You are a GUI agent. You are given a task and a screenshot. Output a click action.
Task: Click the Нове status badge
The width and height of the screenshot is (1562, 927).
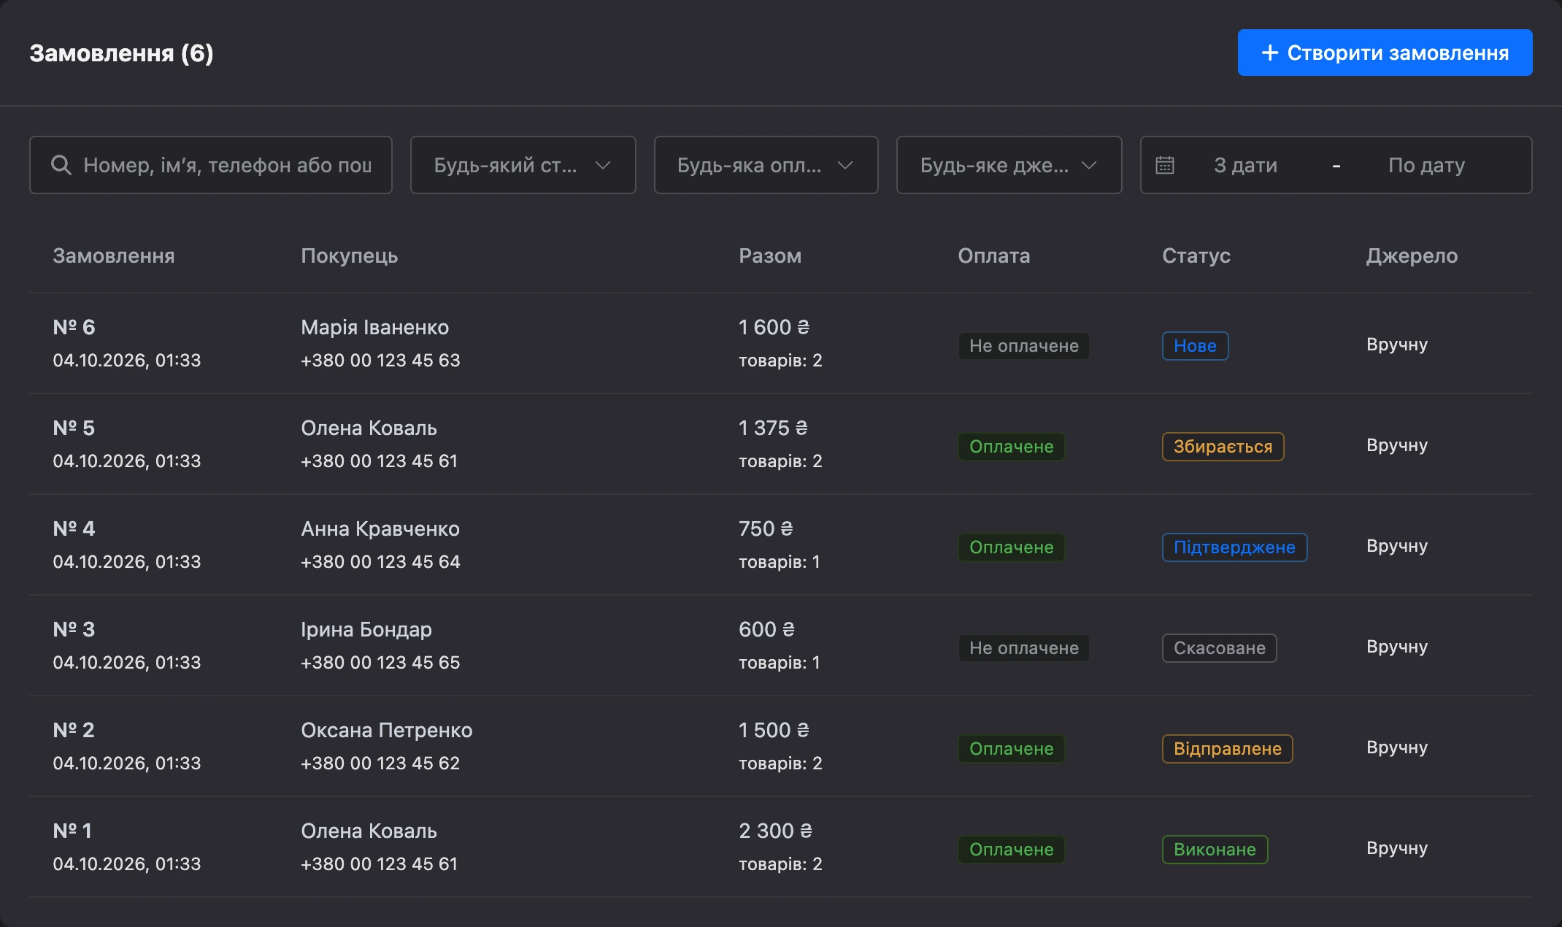(x=1195, y=346)
